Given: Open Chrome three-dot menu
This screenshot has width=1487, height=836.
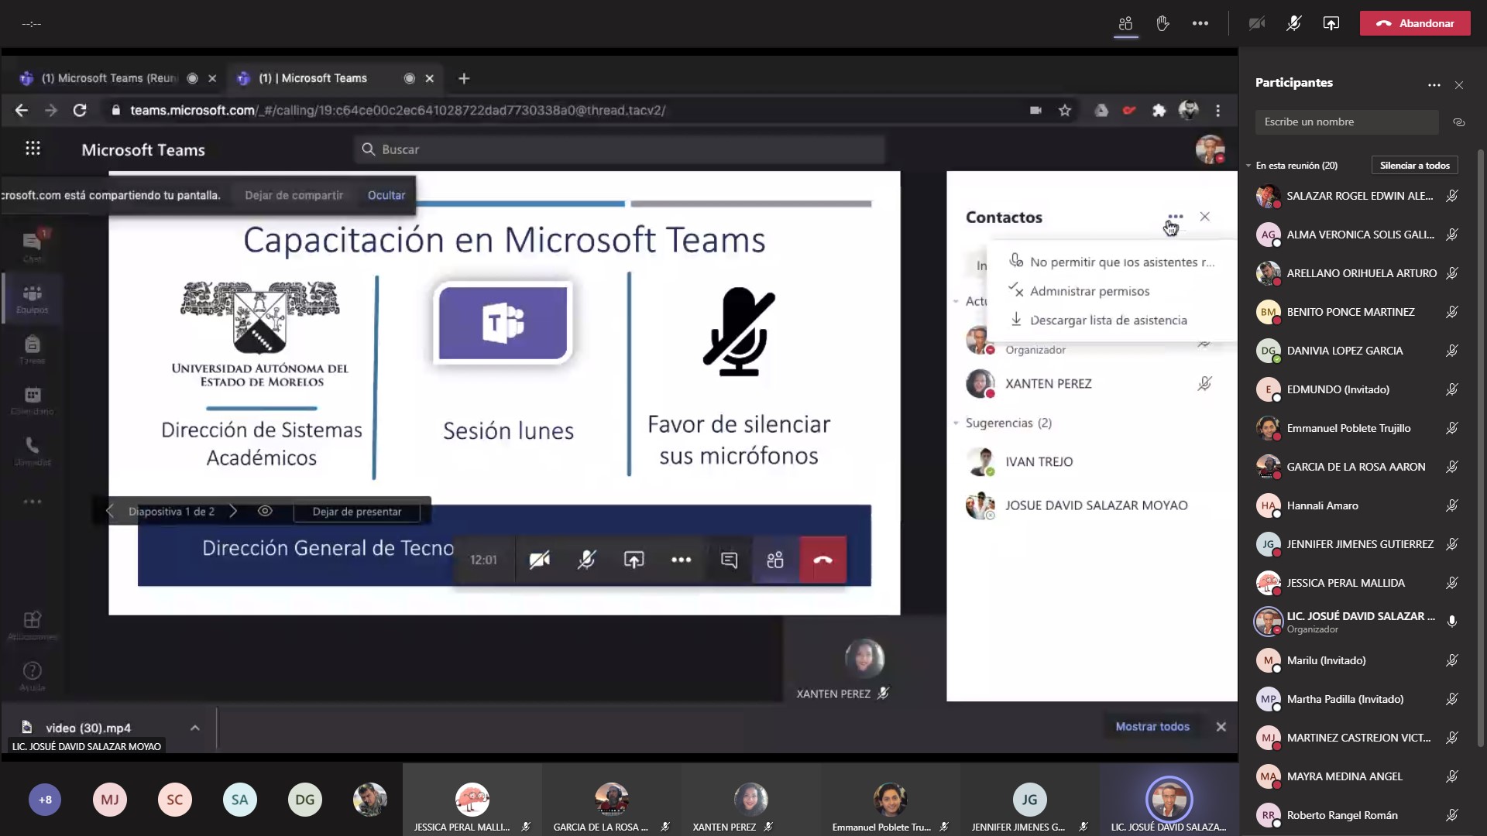Looking at the screenshot, I should pyautogui.click(x=1218, y=111).
